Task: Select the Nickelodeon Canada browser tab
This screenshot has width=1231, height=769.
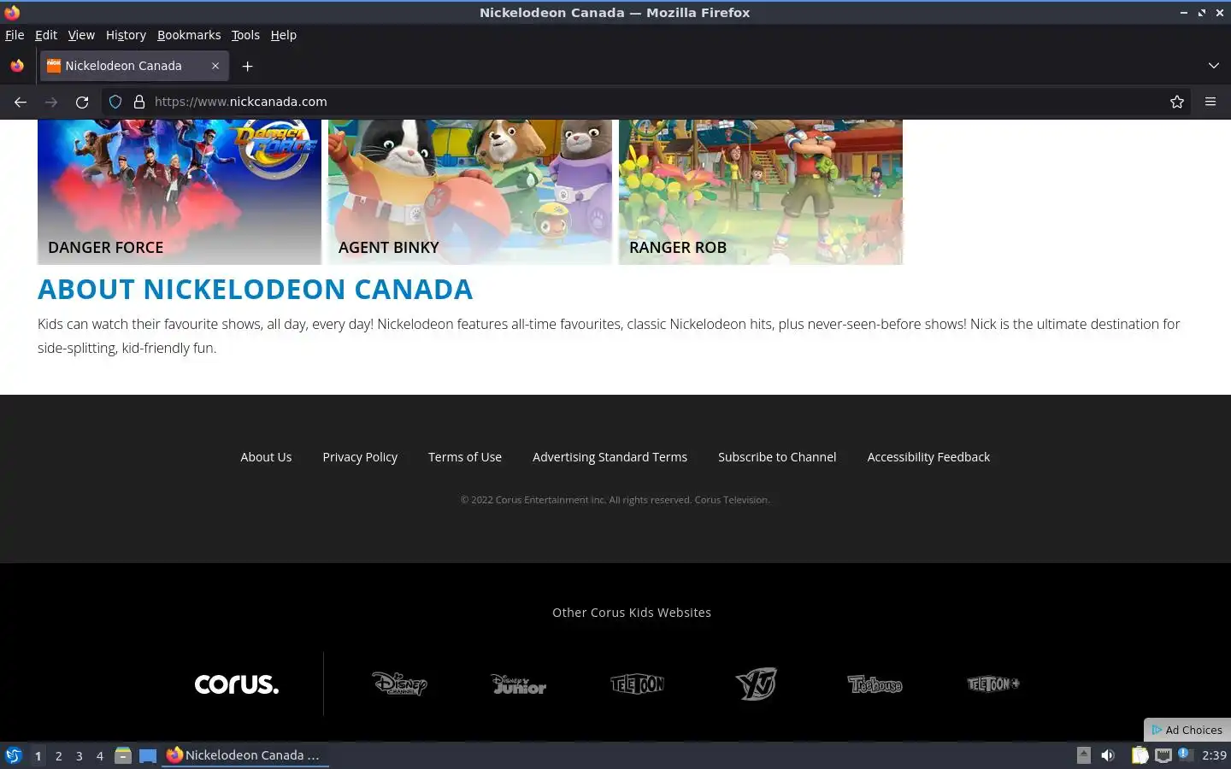Action: click(x=133, y=66)
